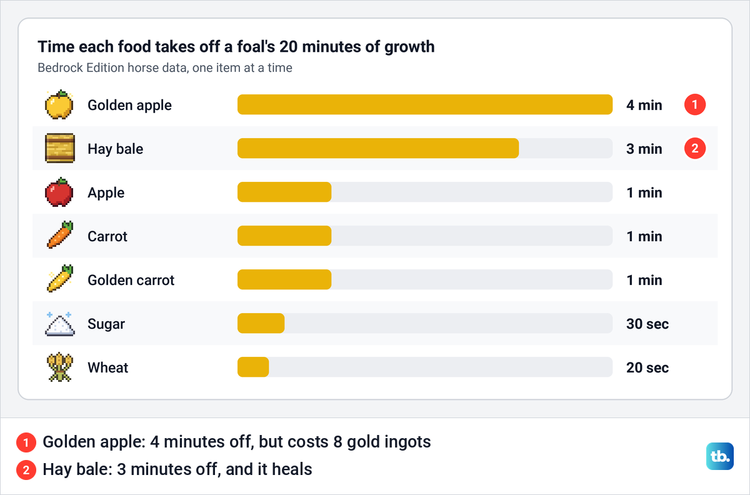Click the wheat bundle icon

click(x=60, y=367)
